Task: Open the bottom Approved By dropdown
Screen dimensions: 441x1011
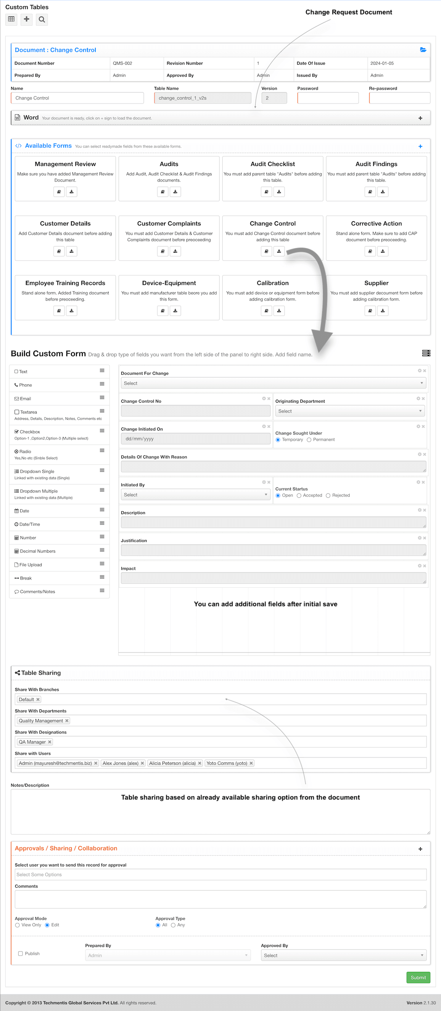Action: coord(344,955)
